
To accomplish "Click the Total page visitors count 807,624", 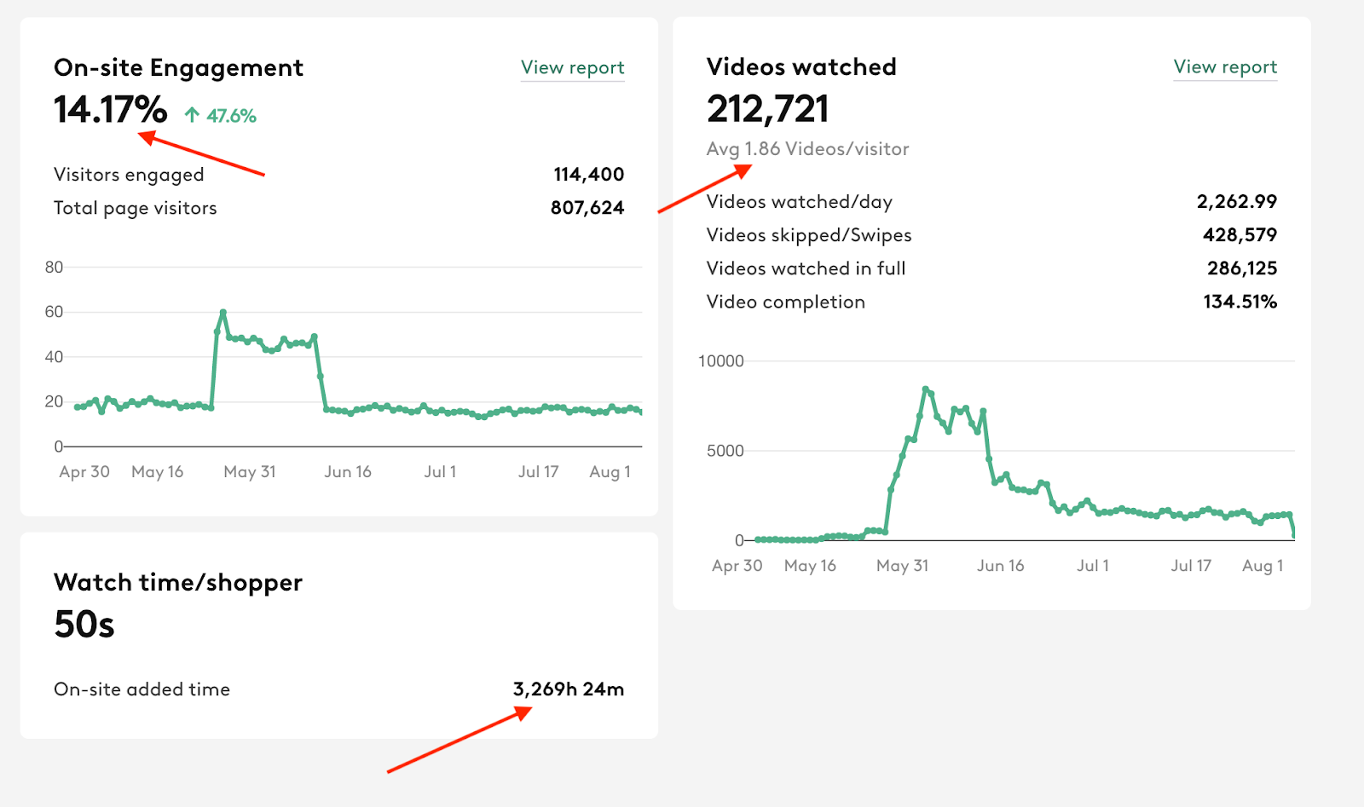I will [x=587, y=207].
